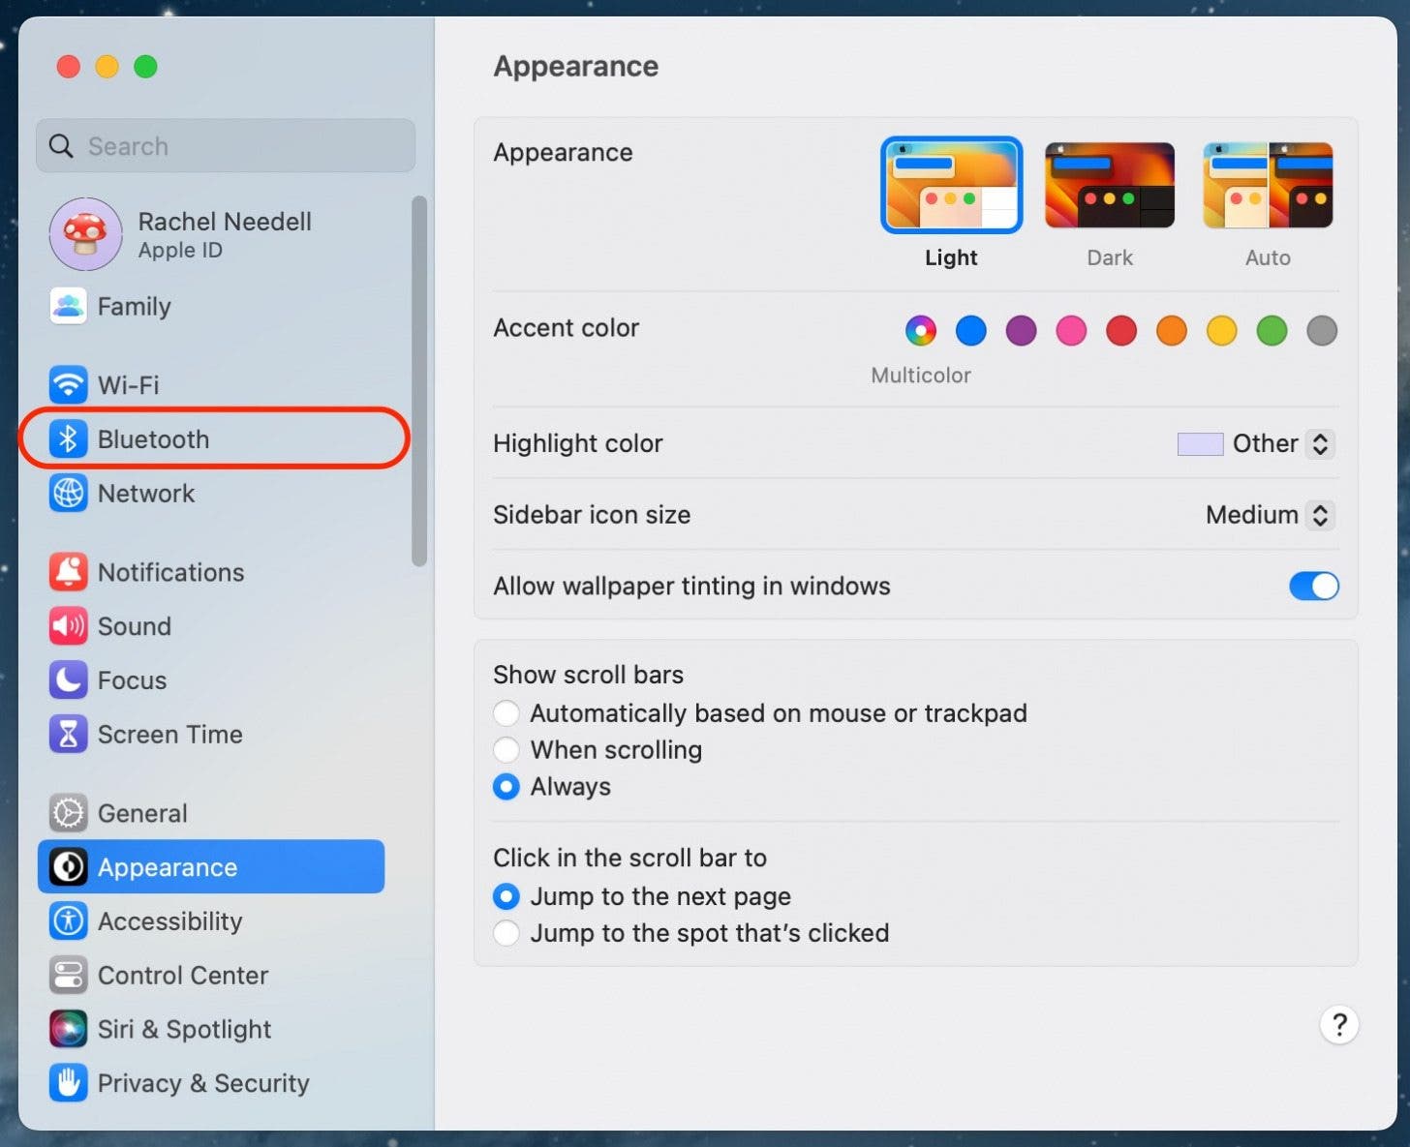Viewport: 1410px width, 1147px height.
Task: Open Focus moon icon
Action: tap(68, 680)
